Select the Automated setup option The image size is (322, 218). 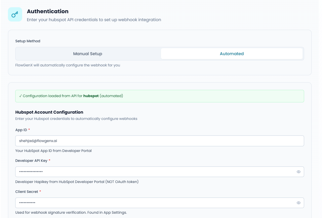coord(232,54)
